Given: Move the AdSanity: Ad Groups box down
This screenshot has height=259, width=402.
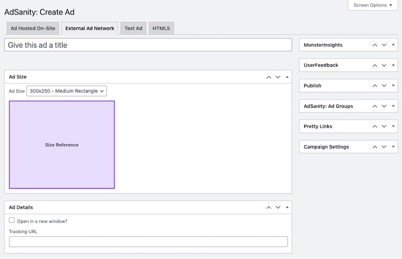Looking at the screenshot, I should click(384, 106).
